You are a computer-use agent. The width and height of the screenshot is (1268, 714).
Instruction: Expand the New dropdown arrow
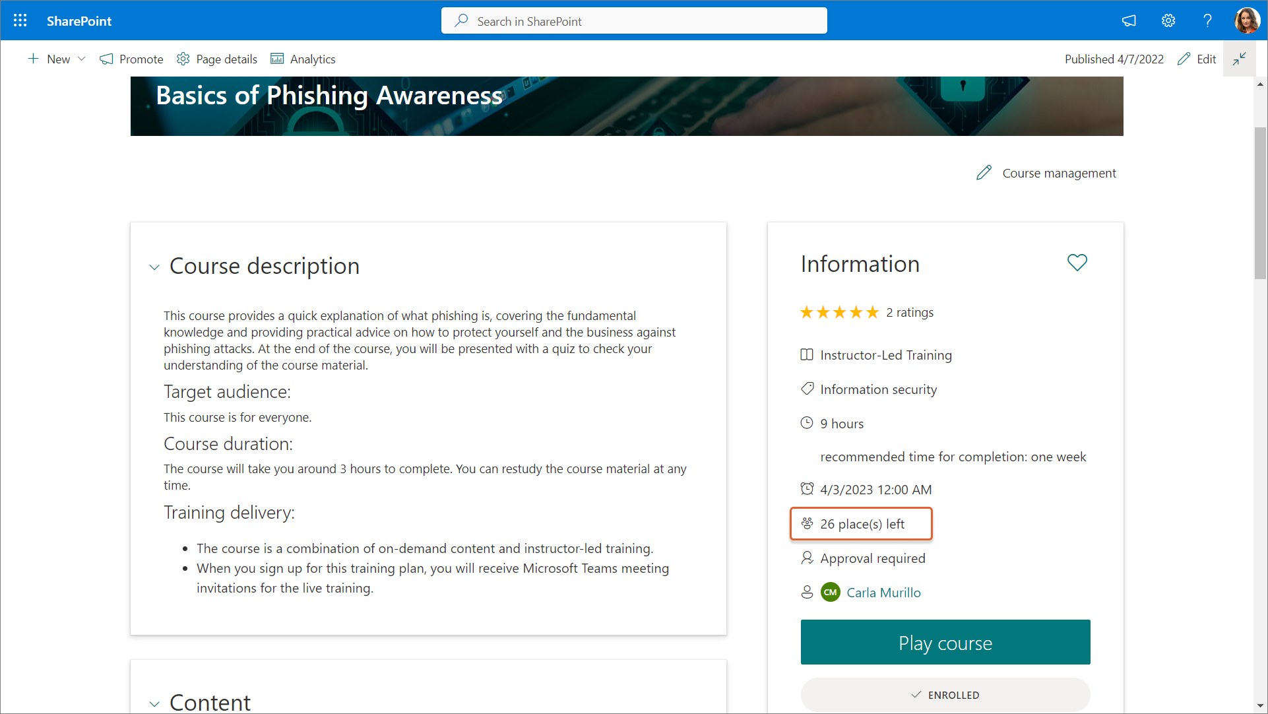pyautogui.click(x=82, y=59)
